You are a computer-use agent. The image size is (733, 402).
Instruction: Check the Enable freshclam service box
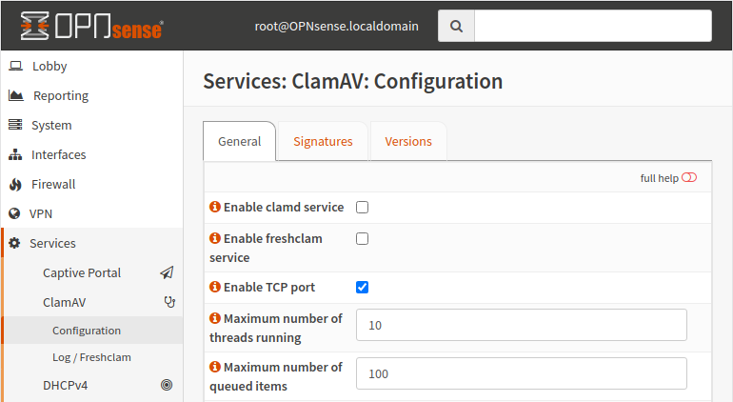point(362,239)
